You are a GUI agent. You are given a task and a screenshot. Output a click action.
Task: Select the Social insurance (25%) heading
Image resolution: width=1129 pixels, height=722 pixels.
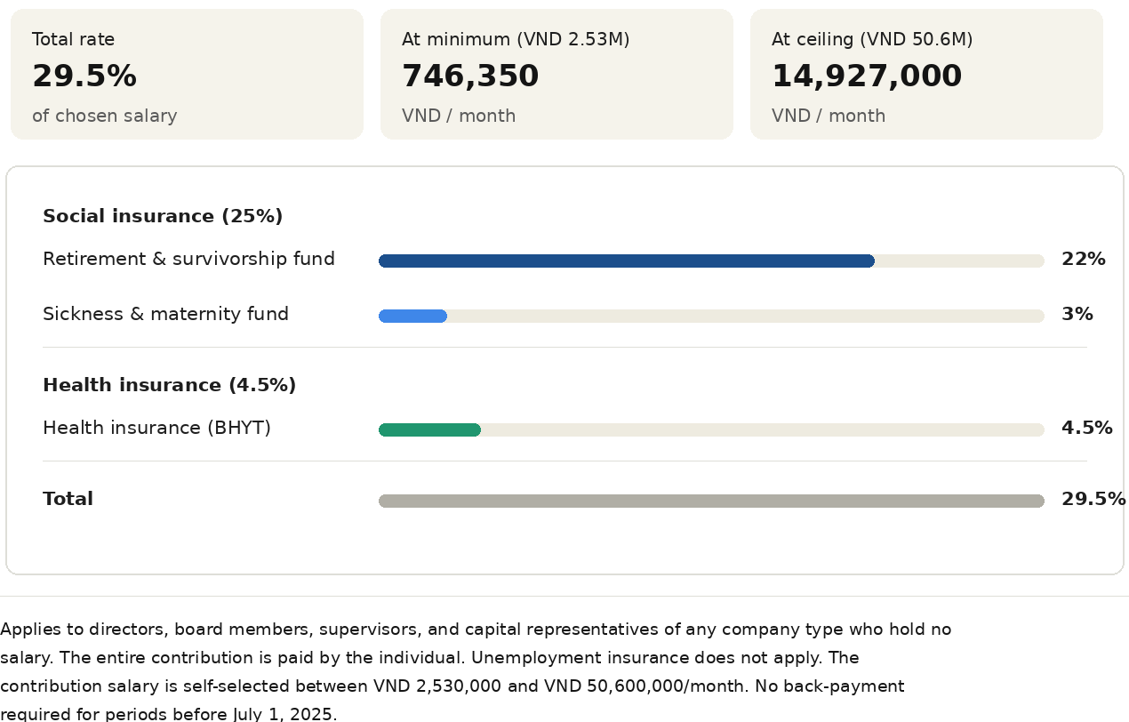click(163, 216)
